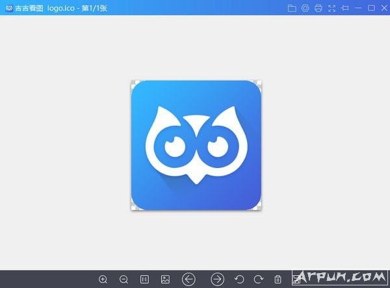The image size is (390, 288).
Task: Print the image using printer icon
Action: click(x=318, y=8)
